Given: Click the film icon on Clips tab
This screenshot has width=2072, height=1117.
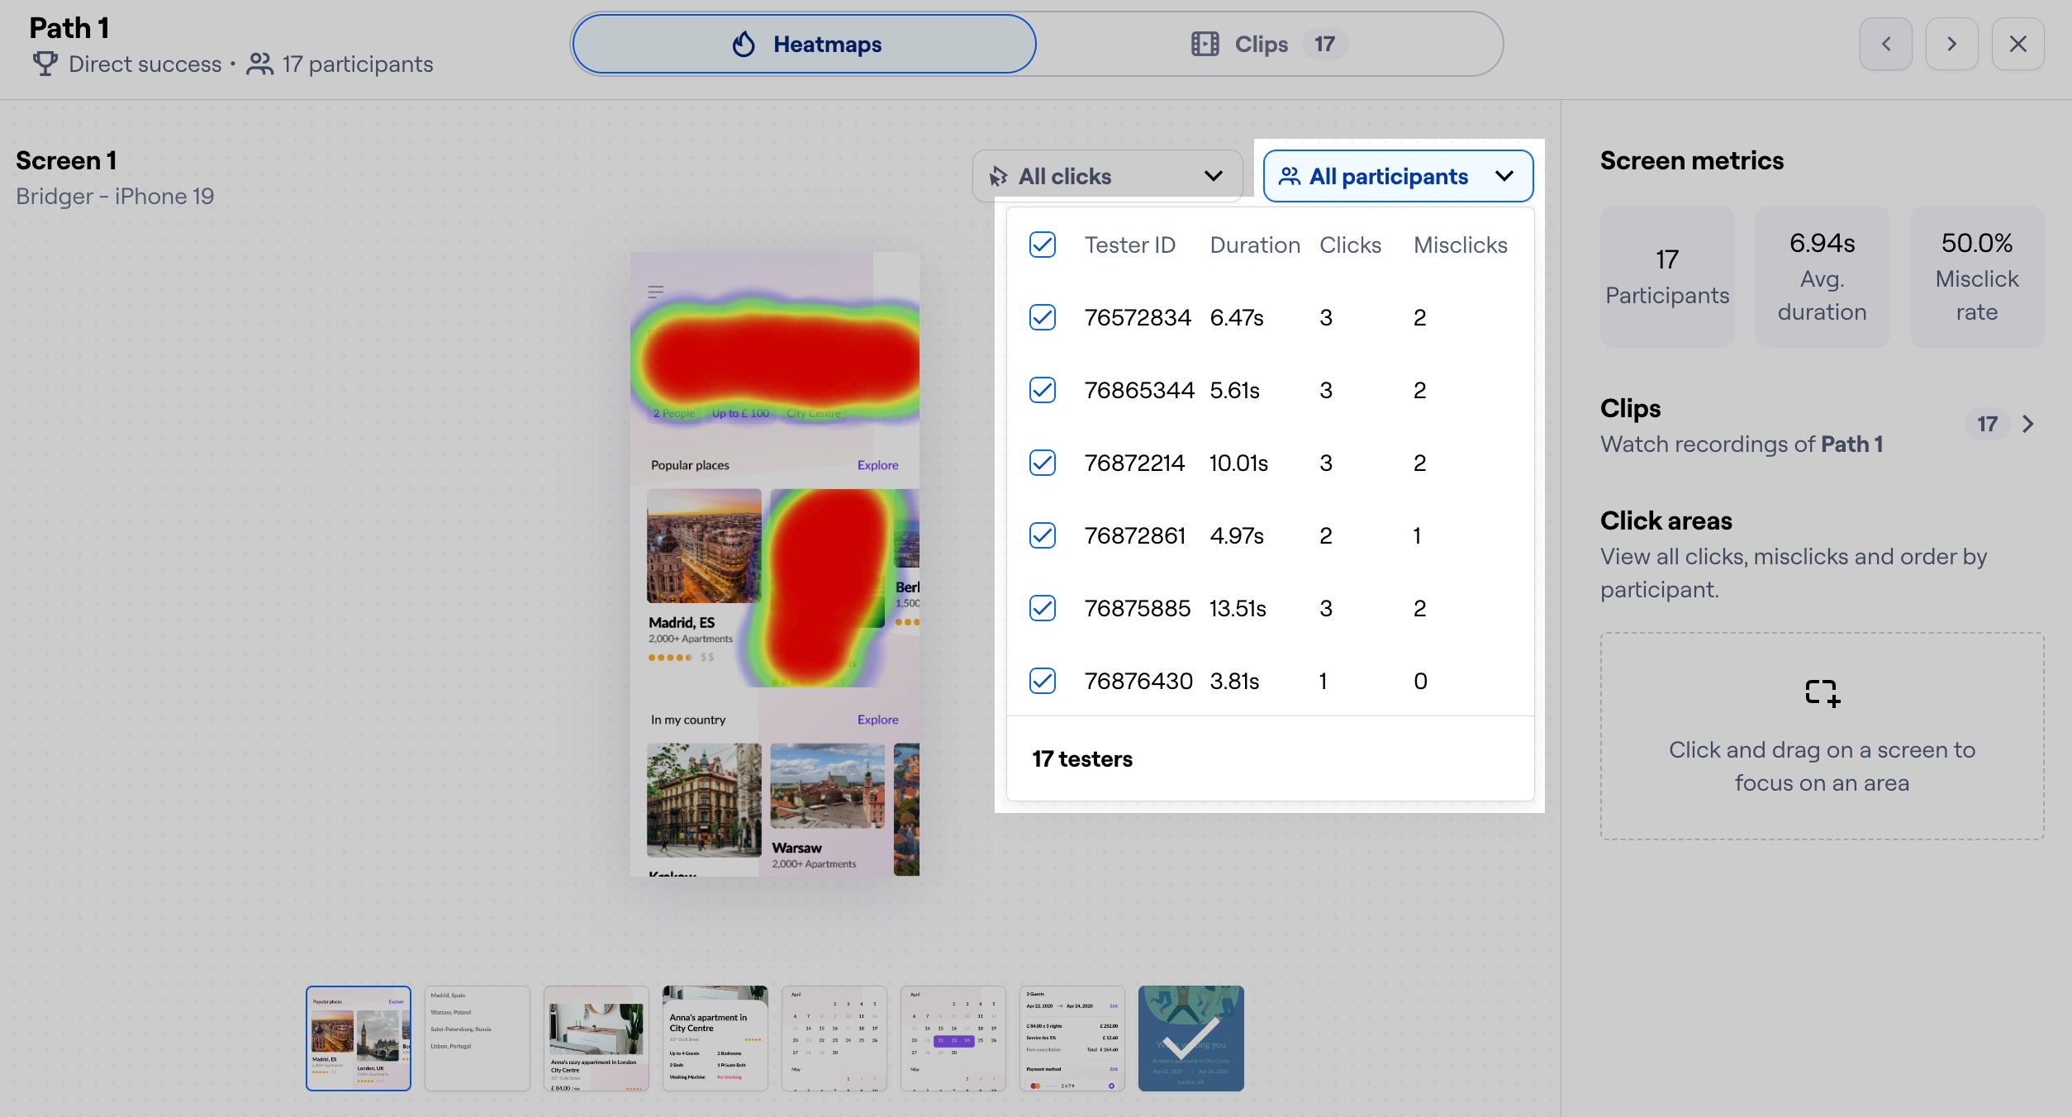Looking at the screenshot, I should tap(1205, 44).
